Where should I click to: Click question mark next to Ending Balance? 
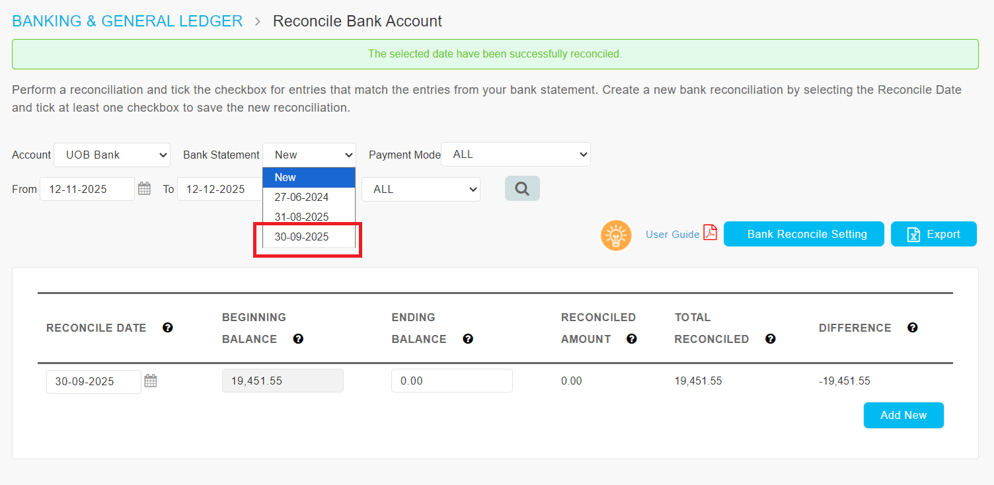[x=468, y=339]
